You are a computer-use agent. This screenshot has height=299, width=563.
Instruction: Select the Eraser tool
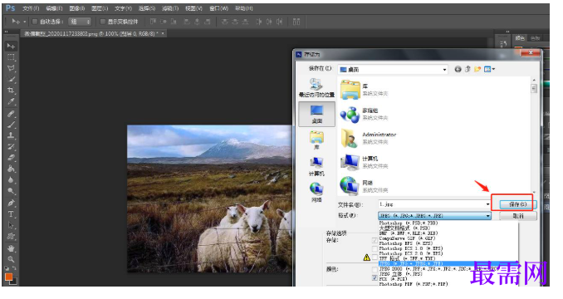11,157
